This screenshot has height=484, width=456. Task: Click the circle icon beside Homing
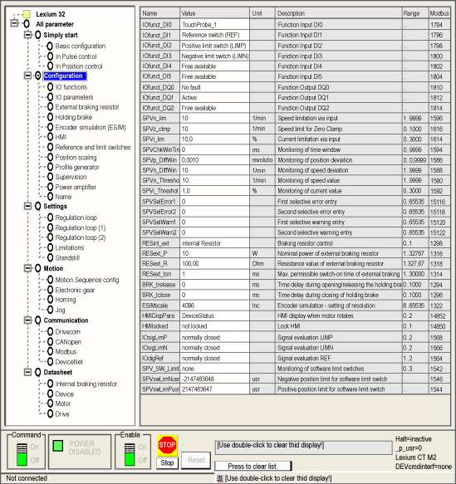pyautogui.click(x=50, y=300)
